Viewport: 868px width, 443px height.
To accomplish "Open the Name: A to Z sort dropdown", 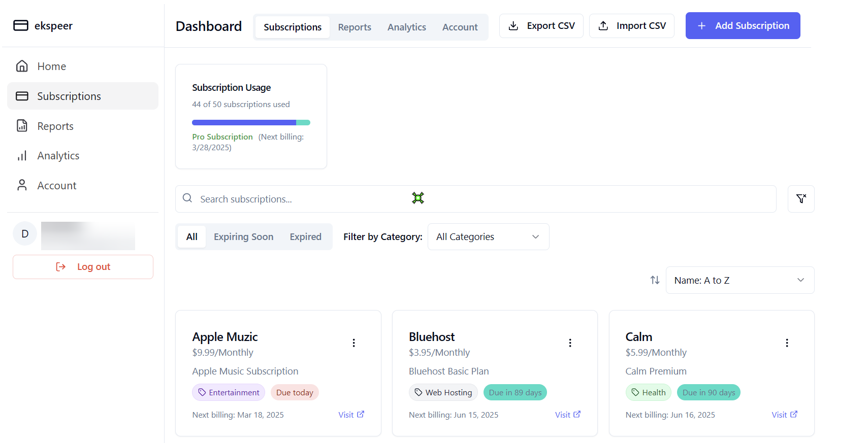I will (740, 280).
